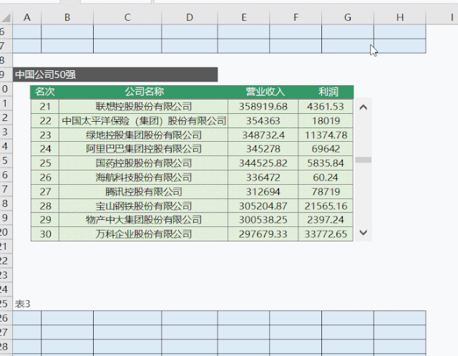
Task: Select cell 绿地控股集团股份有限公司
Action: click(x=143, y=135)
